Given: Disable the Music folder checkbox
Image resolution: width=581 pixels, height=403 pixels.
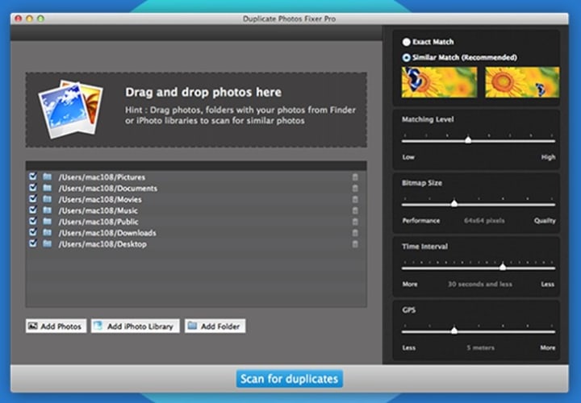Looking at the screenshot, I should click(x=33, y=210).
